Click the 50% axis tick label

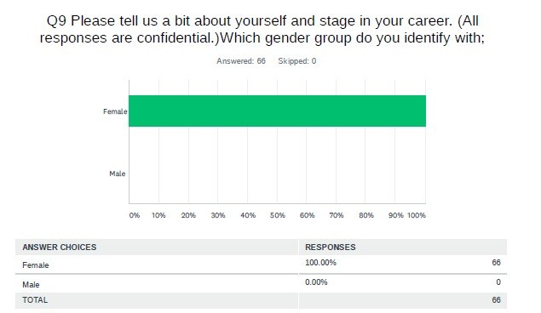coord(278,215)
